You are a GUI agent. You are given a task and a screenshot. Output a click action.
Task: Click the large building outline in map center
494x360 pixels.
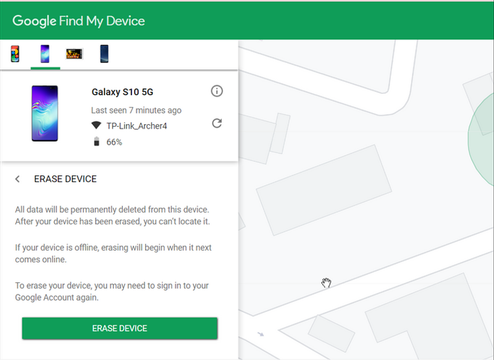click(x=325, y=189)
